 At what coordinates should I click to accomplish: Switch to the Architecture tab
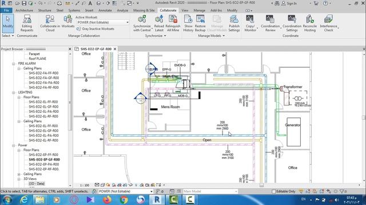[x=24, y=10]
